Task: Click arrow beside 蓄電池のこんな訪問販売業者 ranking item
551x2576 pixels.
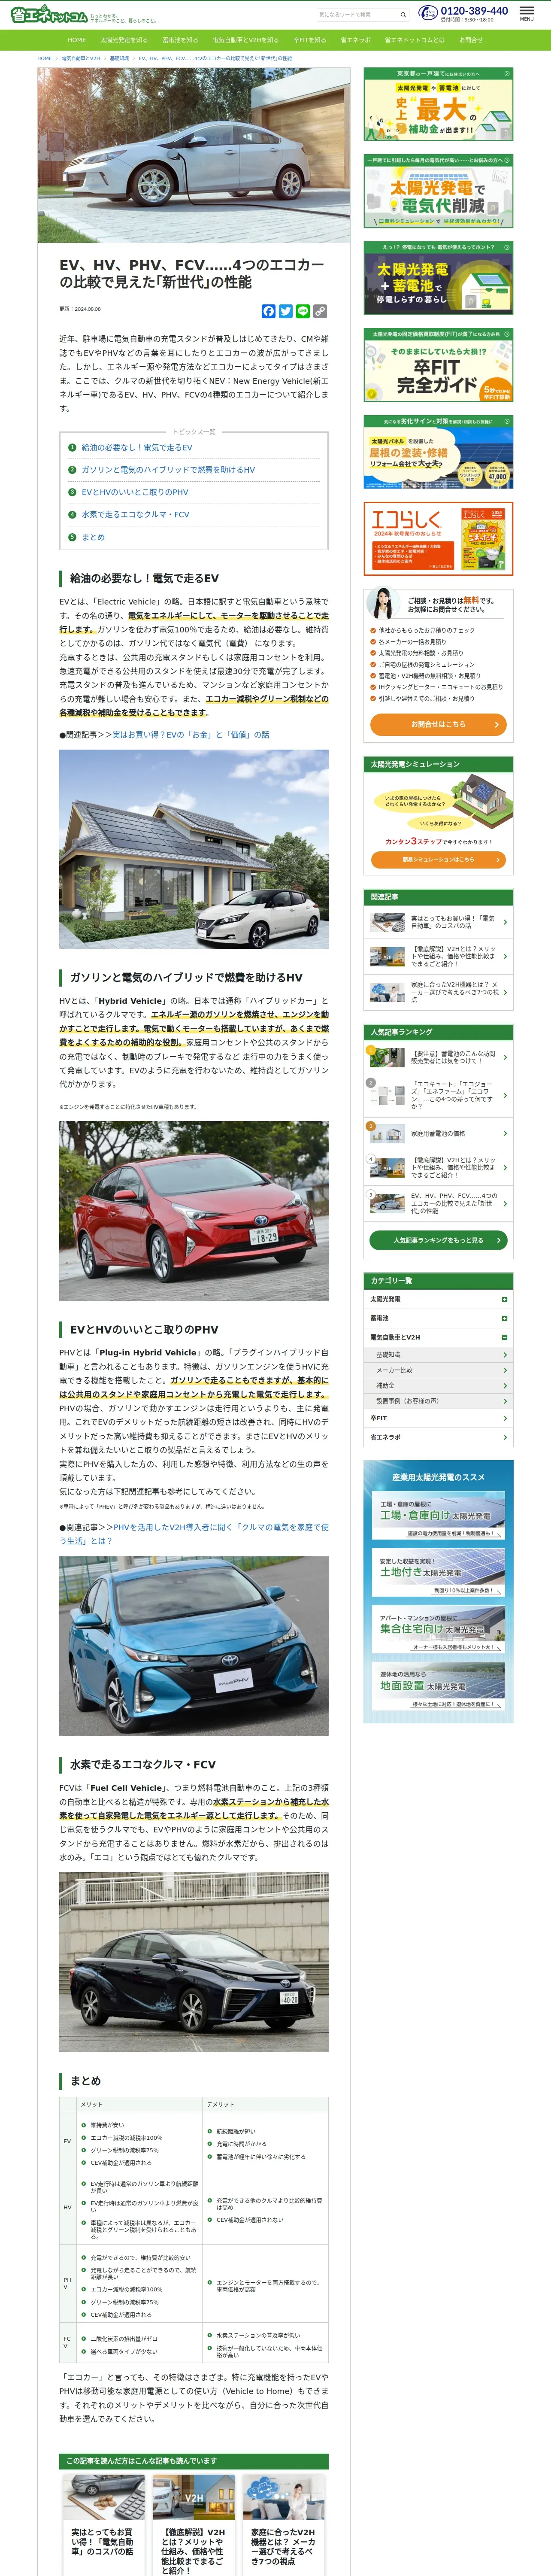Action: (x=505, y=1057)
